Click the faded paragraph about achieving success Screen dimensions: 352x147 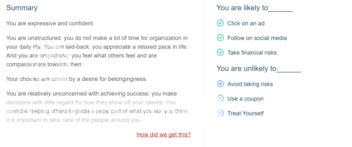click(97, 107)
